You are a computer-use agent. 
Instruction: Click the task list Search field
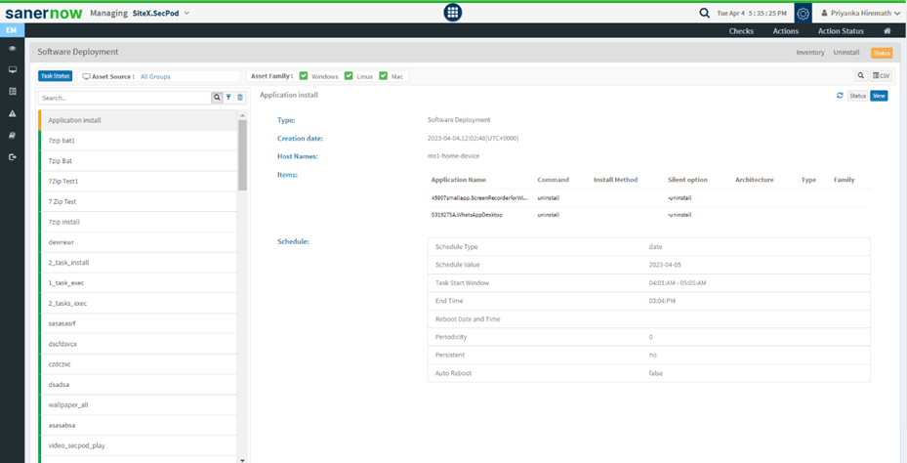point(124,98)
